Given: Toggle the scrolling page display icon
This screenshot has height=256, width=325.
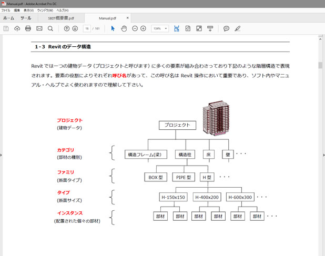Looking at the screenshot, I should 177,28.
